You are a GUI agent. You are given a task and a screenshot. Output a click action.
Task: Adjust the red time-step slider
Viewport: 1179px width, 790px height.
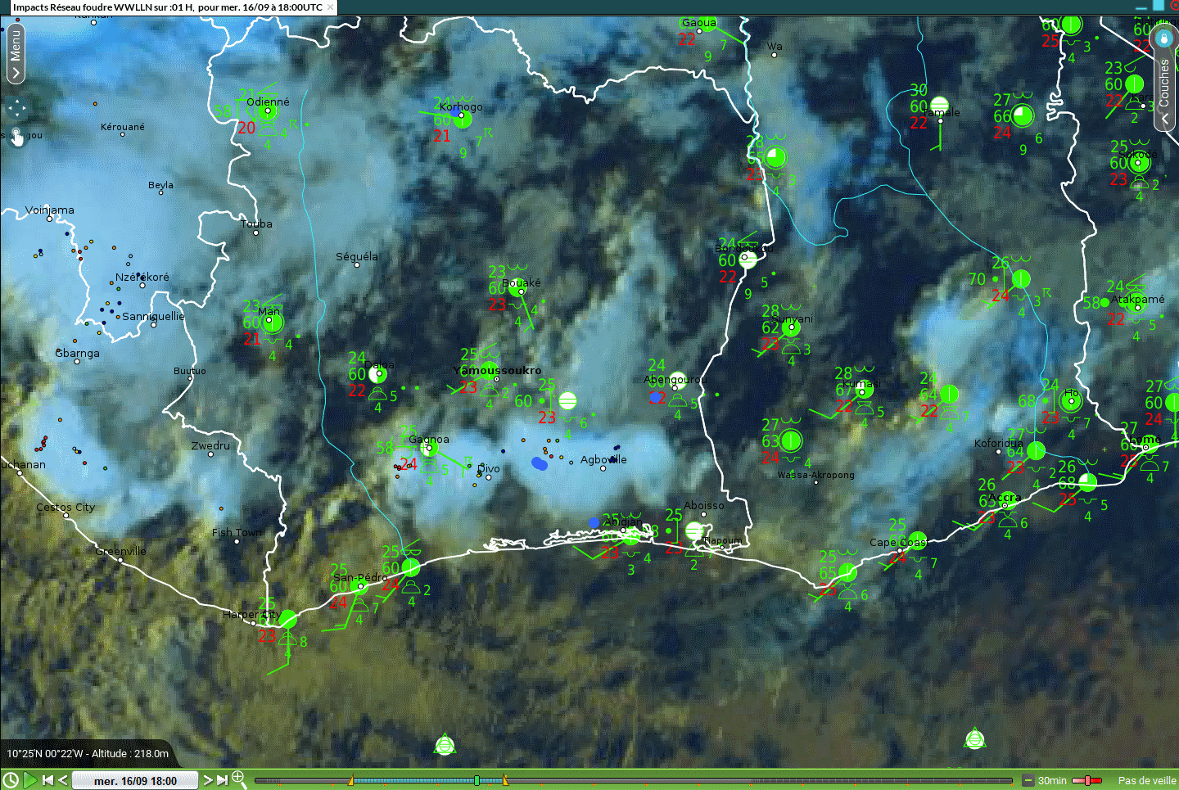1087,780
